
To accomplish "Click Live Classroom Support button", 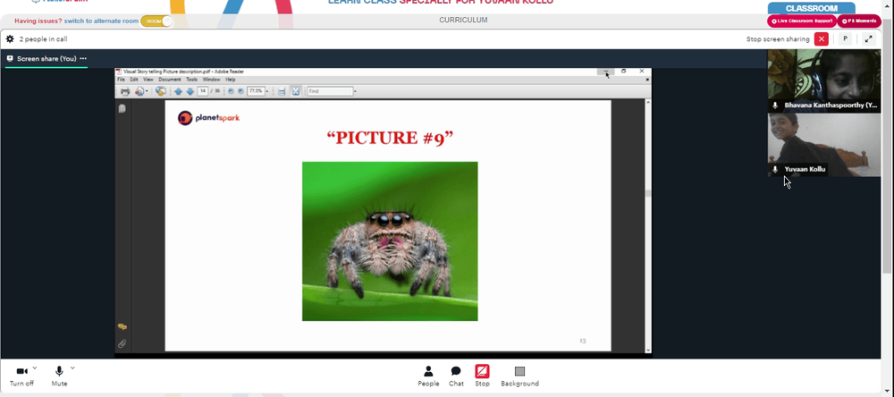I will [x=802, y=21].
